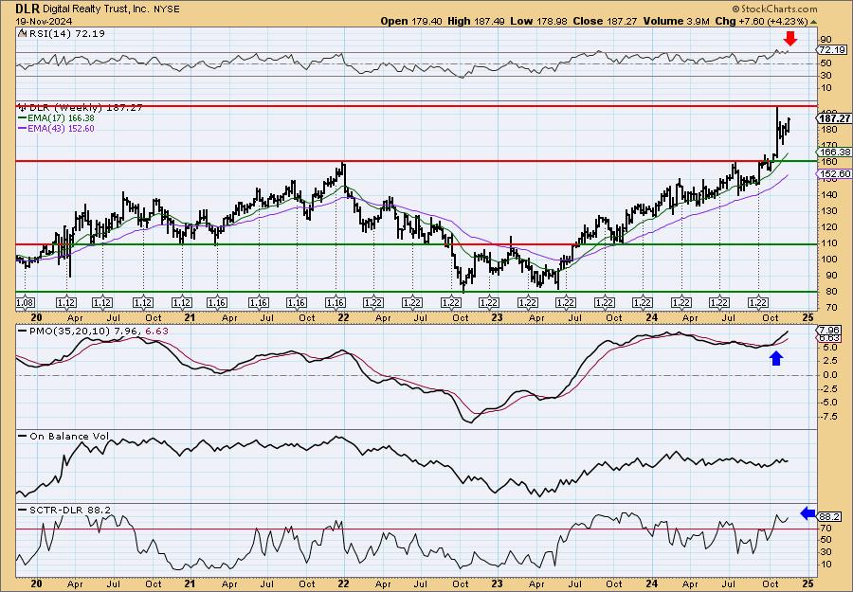Click the Close 187.27 value in the header
Viewport: 853px width, 592px height.
coord(605,21)
